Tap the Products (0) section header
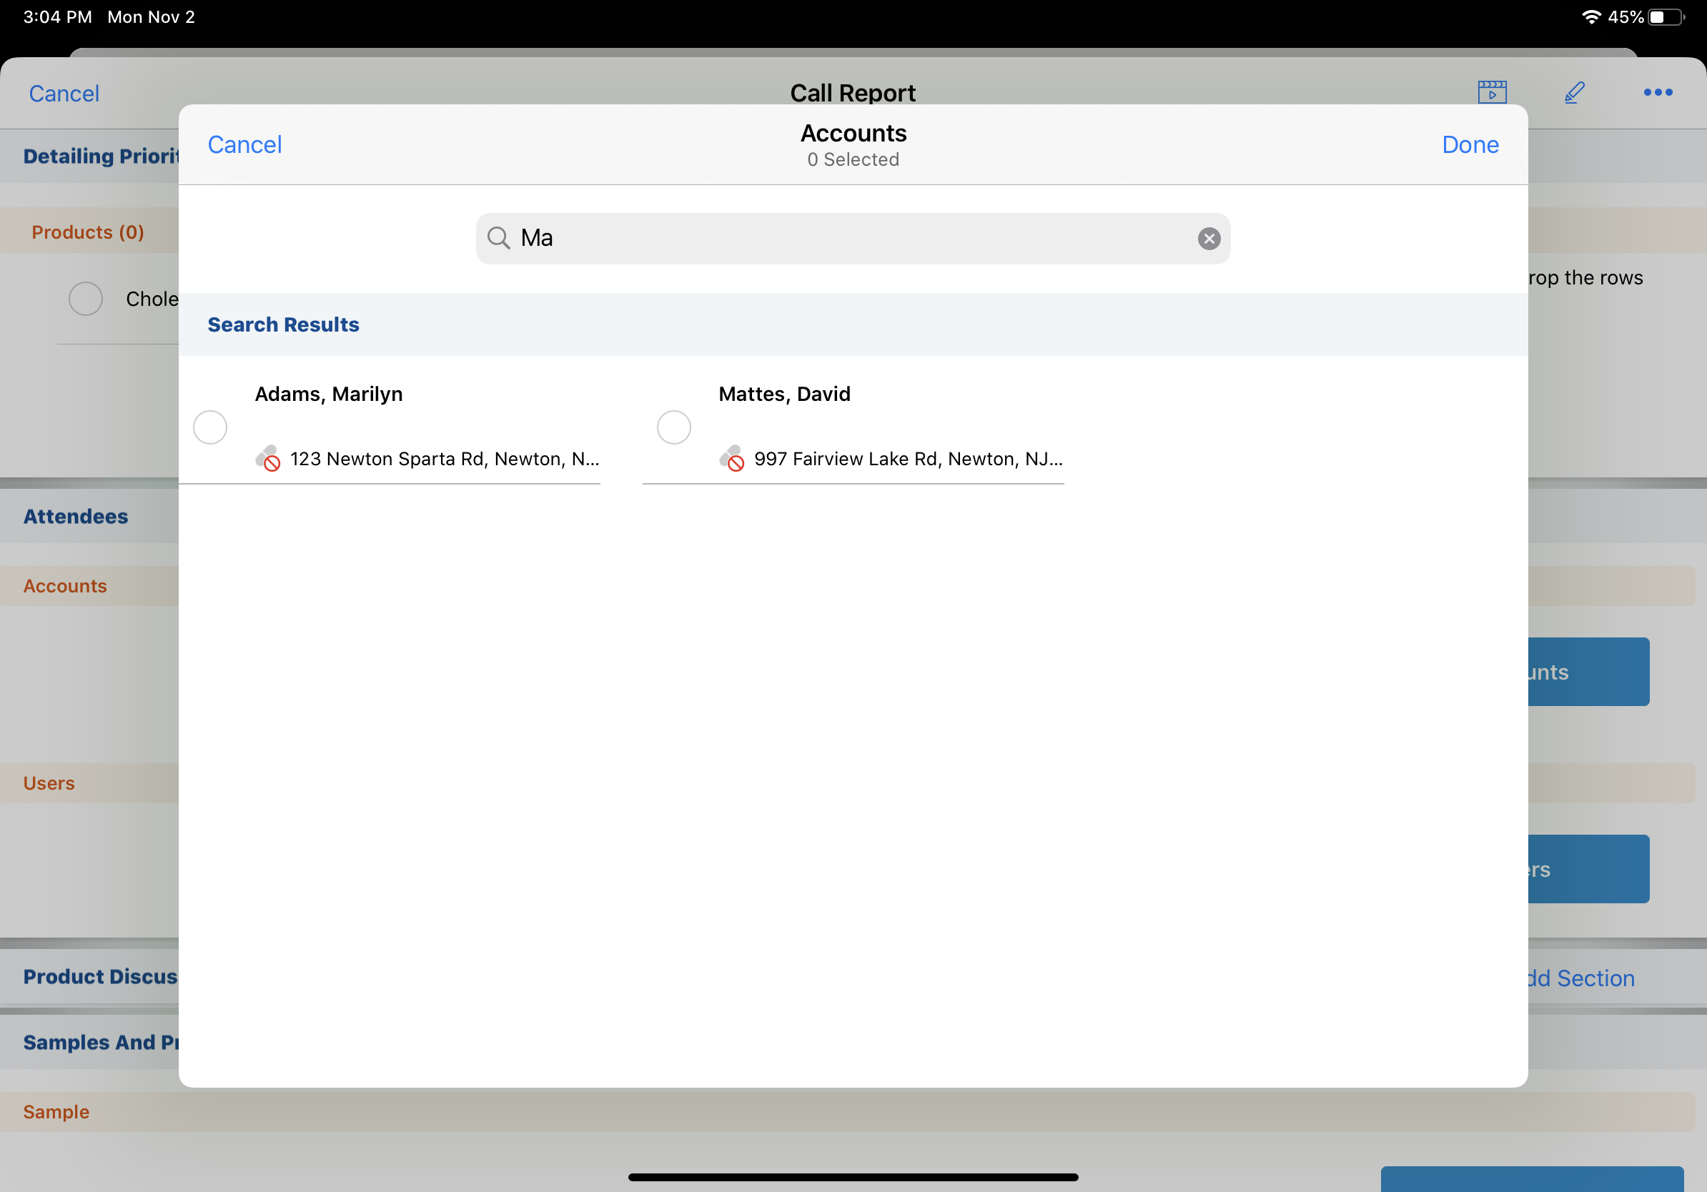Screen dimensions: 1707x1192 [x=88, y=232]
